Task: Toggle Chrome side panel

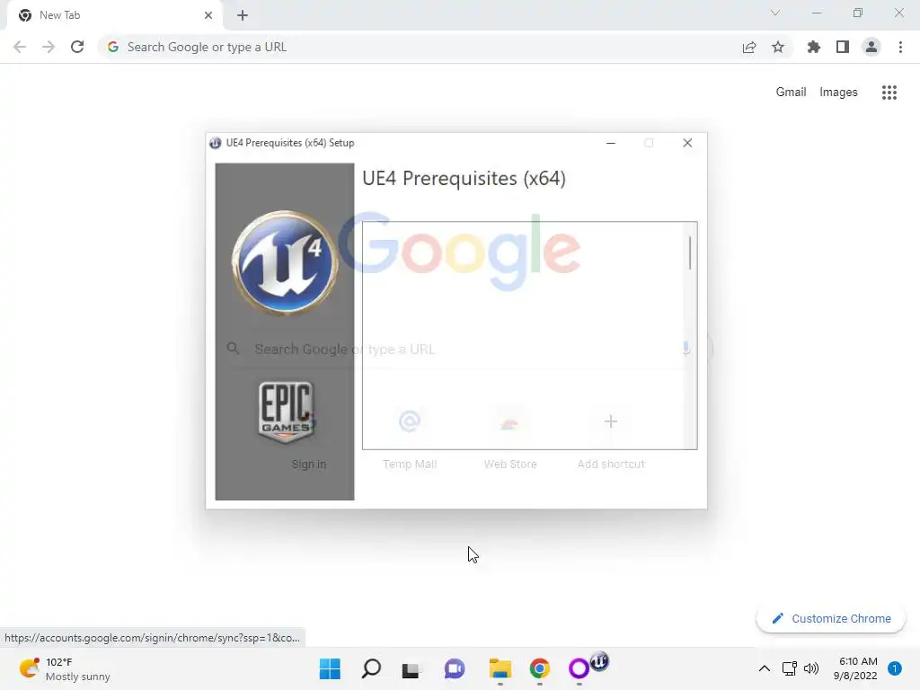Action: [842, 47]
